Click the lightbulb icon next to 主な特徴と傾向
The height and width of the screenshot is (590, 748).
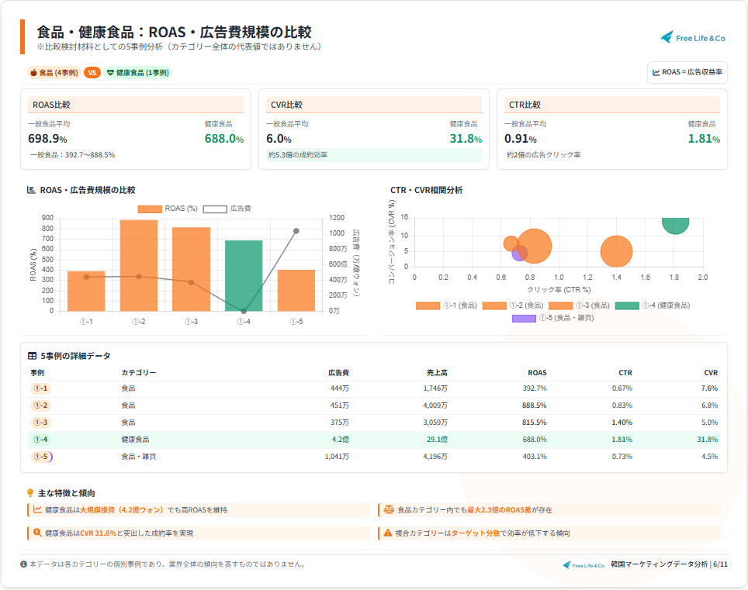[30, 493]
